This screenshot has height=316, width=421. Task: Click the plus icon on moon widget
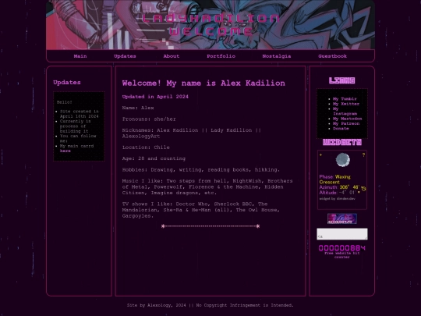pos(320,154)
